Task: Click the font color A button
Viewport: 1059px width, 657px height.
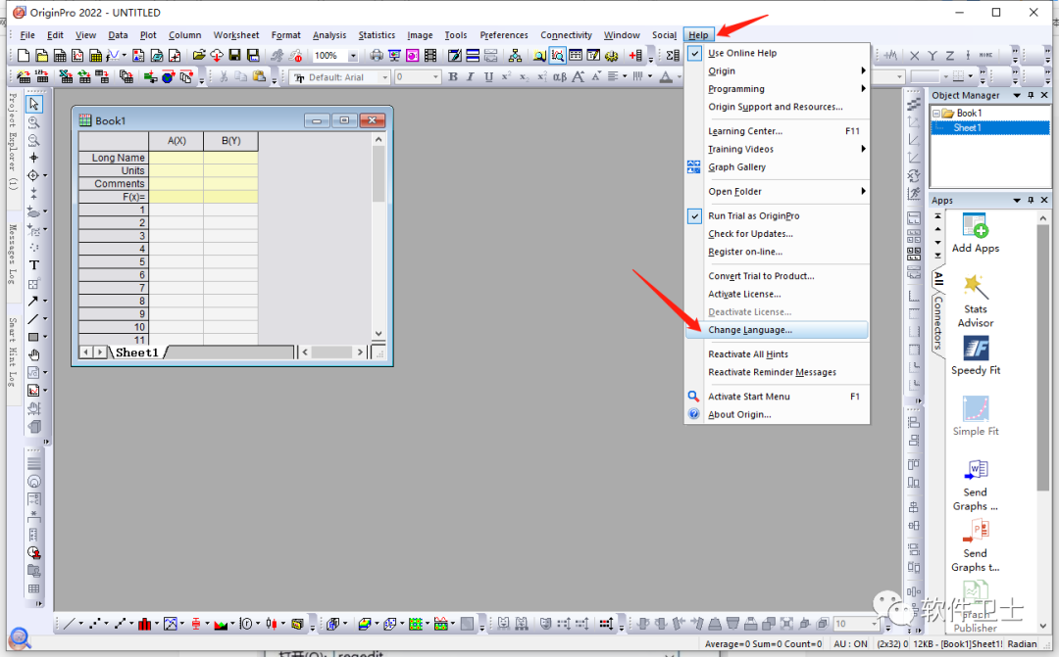Action: click(x=666, y=77)
